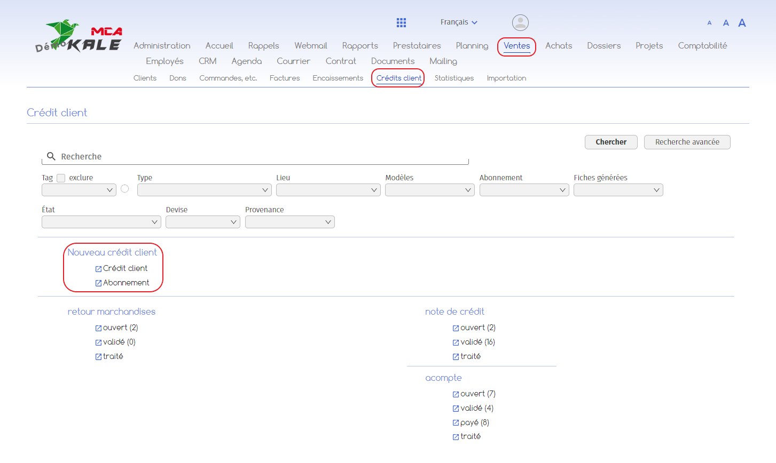Image resolution: width=776 pixels, height=463 pixels.
Task: Select the smallest font size A
Action: pyautogui.click(x=709, y=23)
